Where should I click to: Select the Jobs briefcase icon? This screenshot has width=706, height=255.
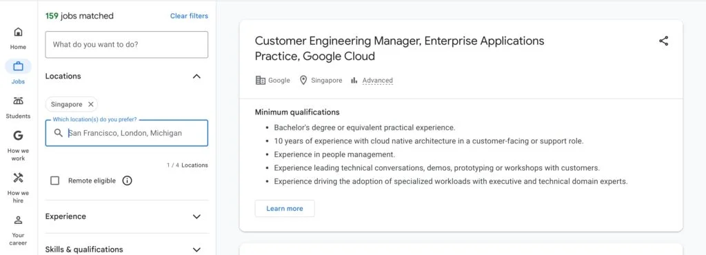(18, 67)
